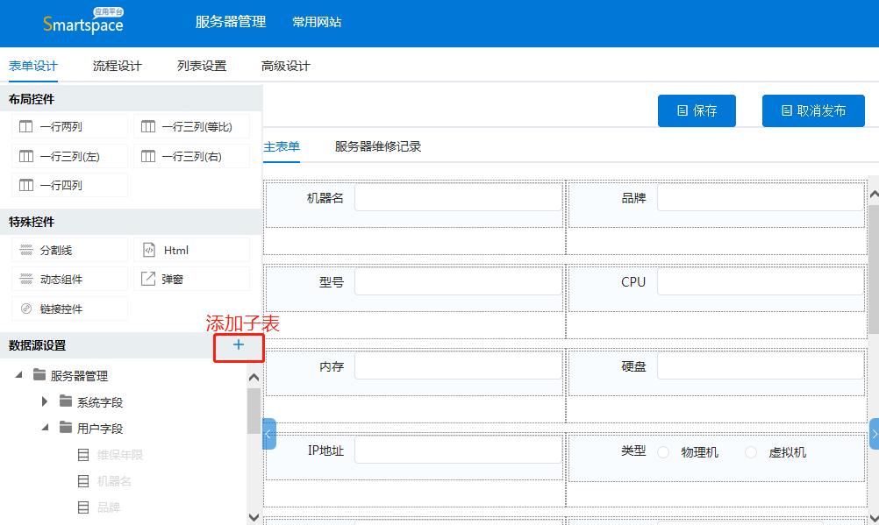The image size is (879, 525).
Task: Collapse the 用户字段 tree node
Action: 45,428
